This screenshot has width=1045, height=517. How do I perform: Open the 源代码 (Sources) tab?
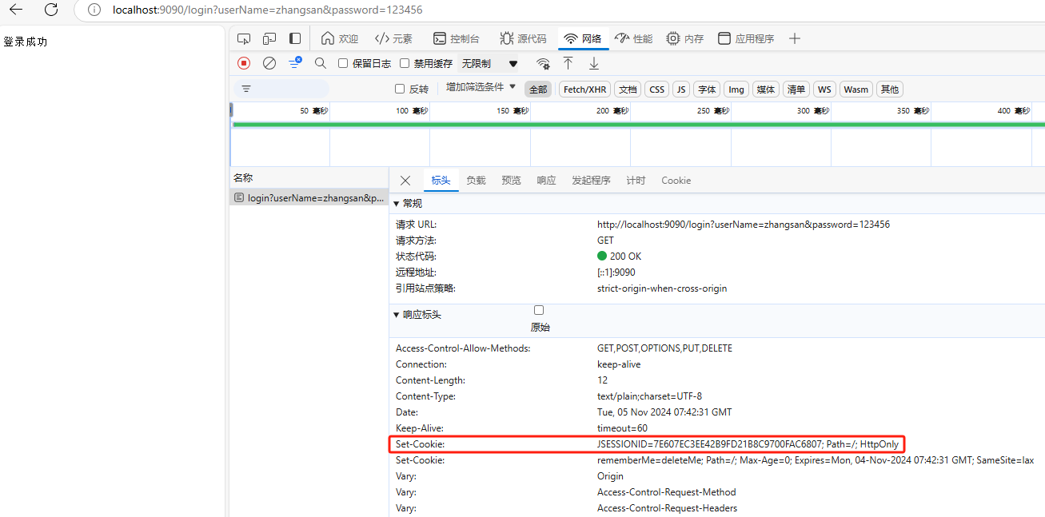coord(523,38)
